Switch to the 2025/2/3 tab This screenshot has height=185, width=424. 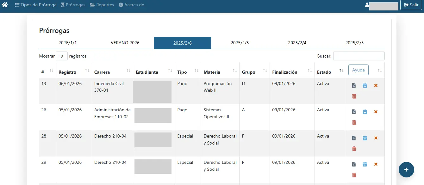click(x=355, y=43)
